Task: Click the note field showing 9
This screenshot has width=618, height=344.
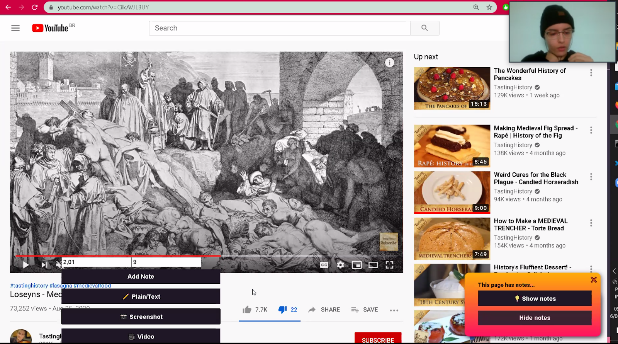Action: coord(166,262)
